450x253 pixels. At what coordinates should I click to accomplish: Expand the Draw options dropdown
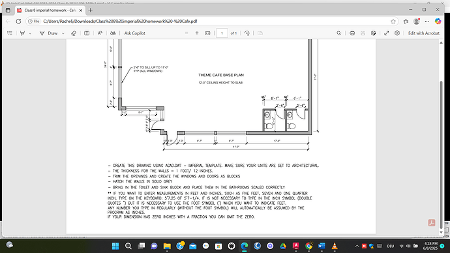[63, 33]
